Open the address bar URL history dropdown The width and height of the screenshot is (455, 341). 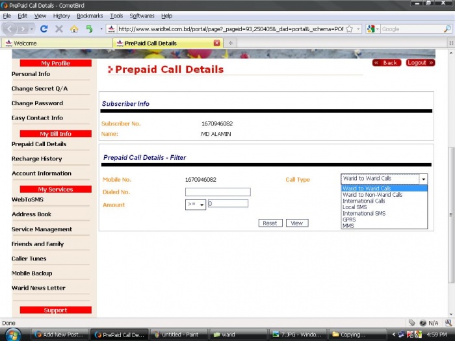(358, 29)
